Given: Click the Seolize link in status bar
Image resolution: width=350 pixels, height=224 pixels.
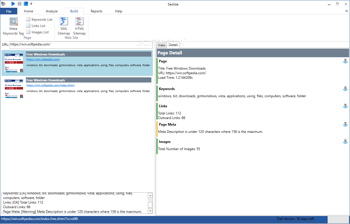Looking at the screenshot, I should (321, 219).
